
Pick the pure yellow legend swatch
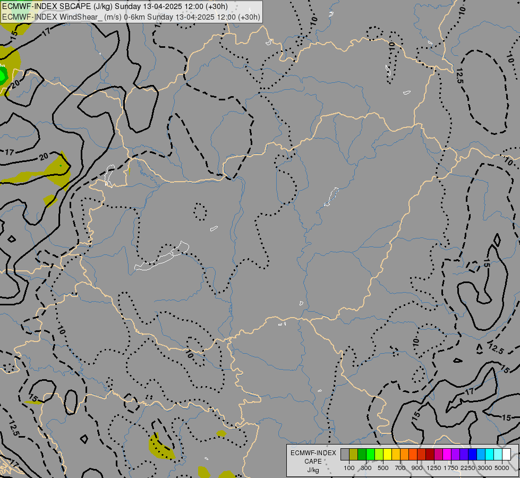tap(387, 454)
